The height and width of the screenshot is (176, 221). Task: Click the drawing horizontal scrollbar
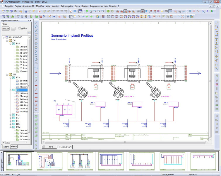pos(125,142)
